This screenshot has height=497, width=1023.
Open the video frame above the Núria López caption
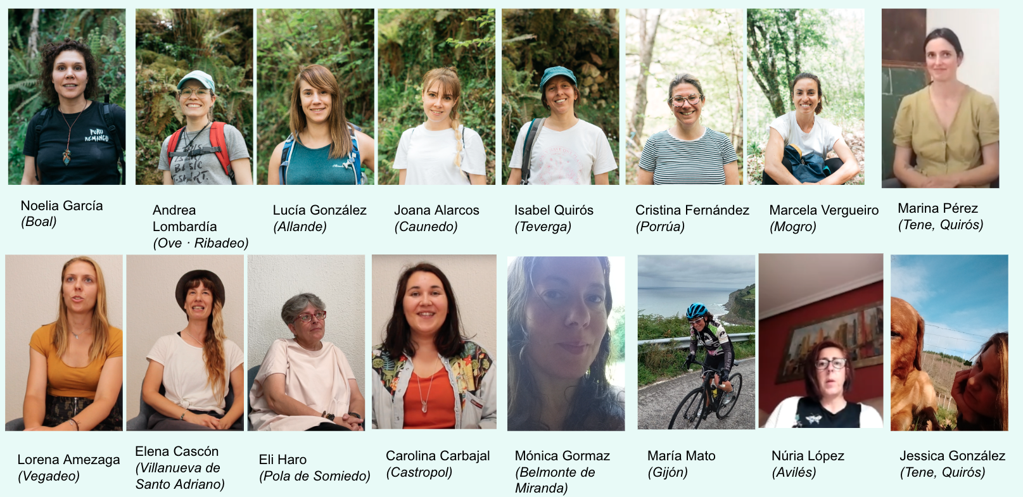[821, 341]
